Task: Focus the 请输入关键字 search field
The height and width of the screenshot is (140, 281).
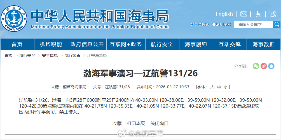Action: point(253,25)
